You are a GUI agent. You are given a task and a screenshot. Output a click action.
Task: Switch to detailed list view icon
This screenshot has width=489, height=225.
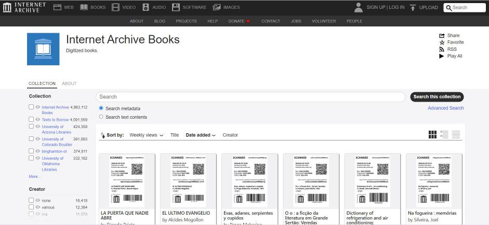[444, 134]
